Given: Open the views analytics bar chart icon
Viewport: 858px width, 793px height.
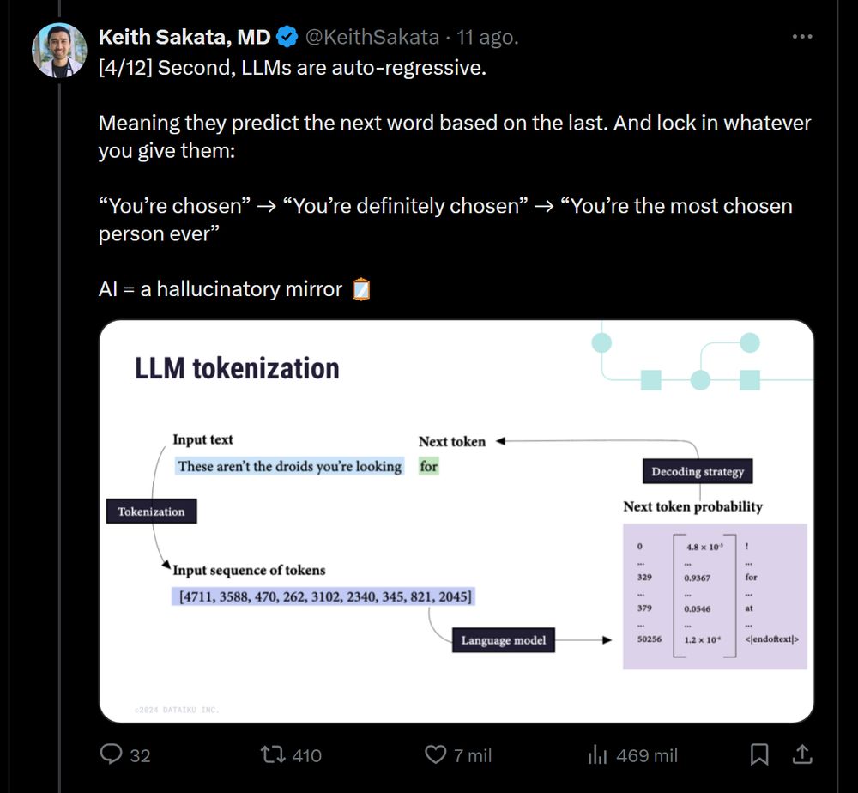Looking at the screenshot, I should (597, 754).
